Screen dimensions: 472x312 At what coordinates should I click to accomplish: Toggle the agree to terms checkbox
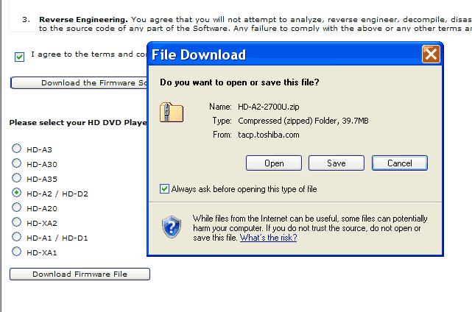click(19, 56)
